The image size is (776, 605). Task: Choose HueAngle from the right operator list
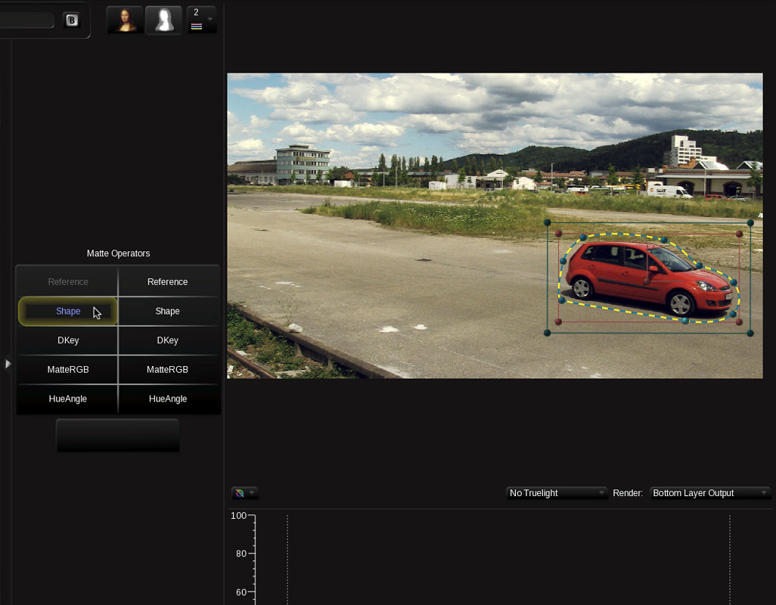pos(167,399)
